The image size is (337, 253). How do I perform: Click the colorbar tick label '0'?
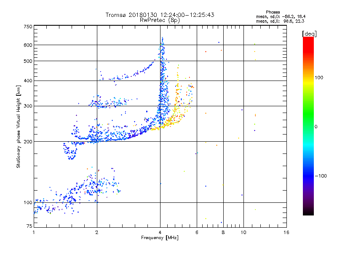[x=316, y=127]
